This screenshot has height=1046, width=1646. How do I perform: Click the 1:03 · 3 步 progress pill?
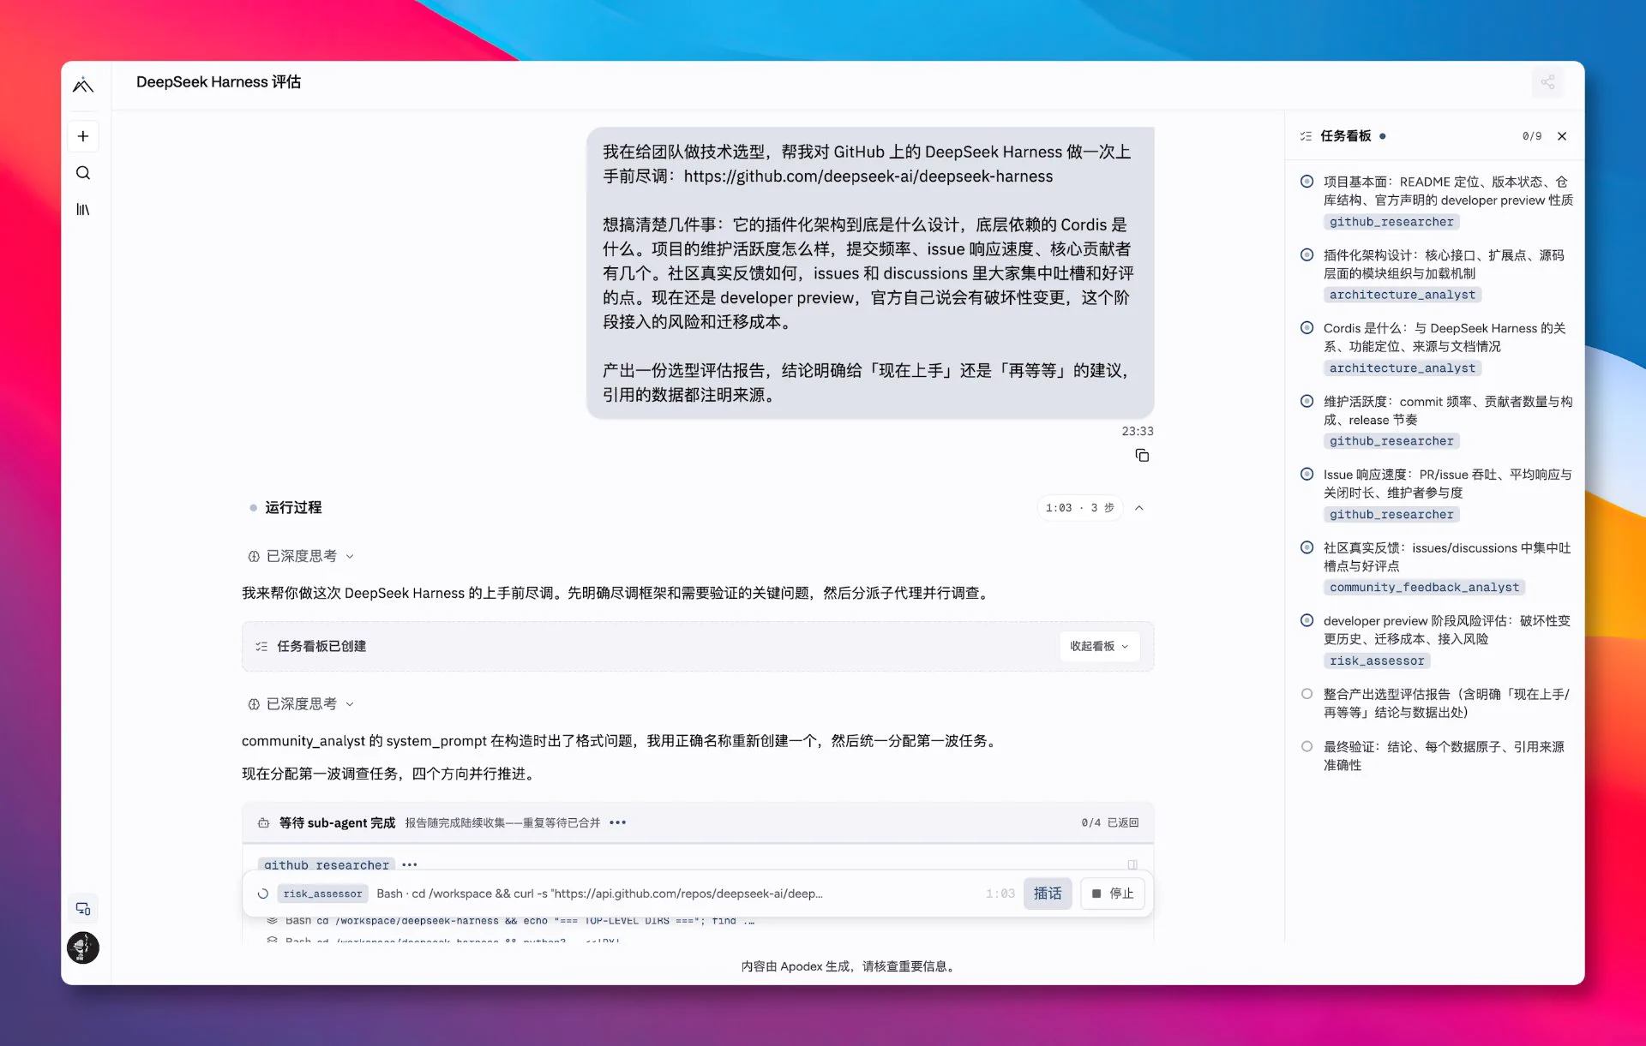click(1079, 508)
